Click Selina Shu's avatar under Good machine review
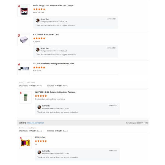This screenshot has width=165, height=165. [x=37, y=20]
